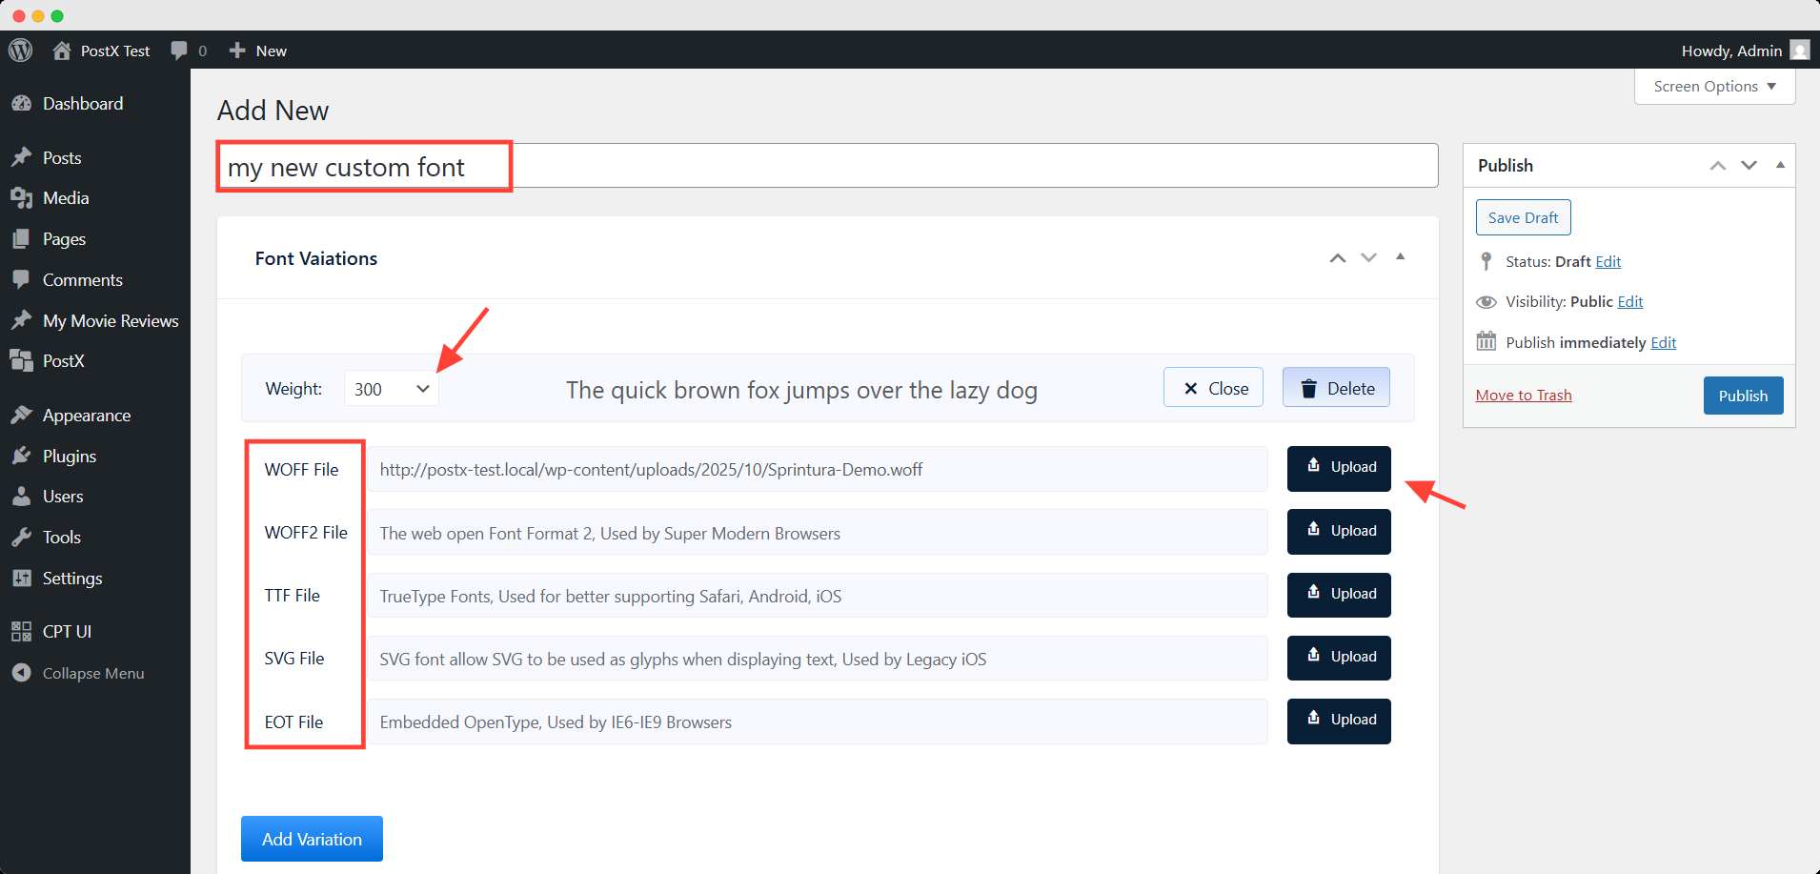Open CPT UI from the sidebar

point(23,631)
